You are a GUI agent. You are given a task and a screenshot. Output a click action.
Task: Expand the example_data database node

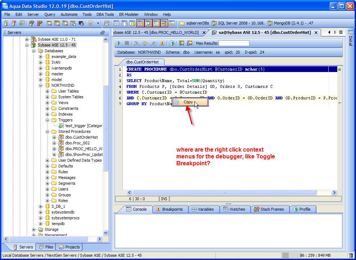40,57
